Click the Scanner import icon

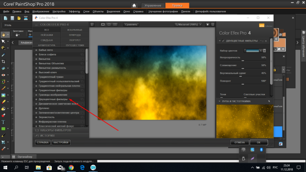[25, 18]
